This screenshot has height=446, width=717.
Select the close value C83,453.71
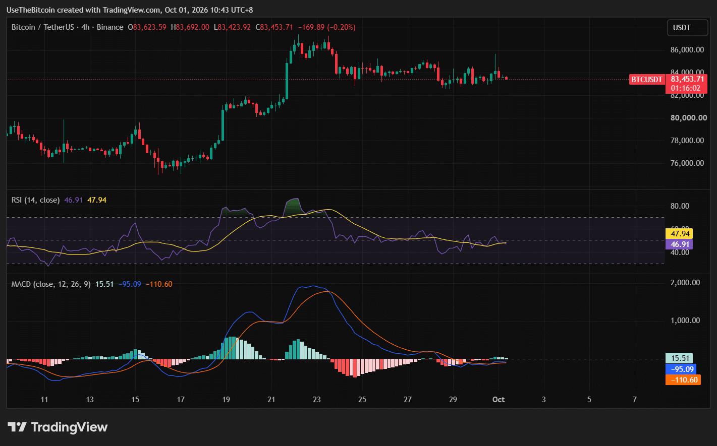(x=274, y=27)
